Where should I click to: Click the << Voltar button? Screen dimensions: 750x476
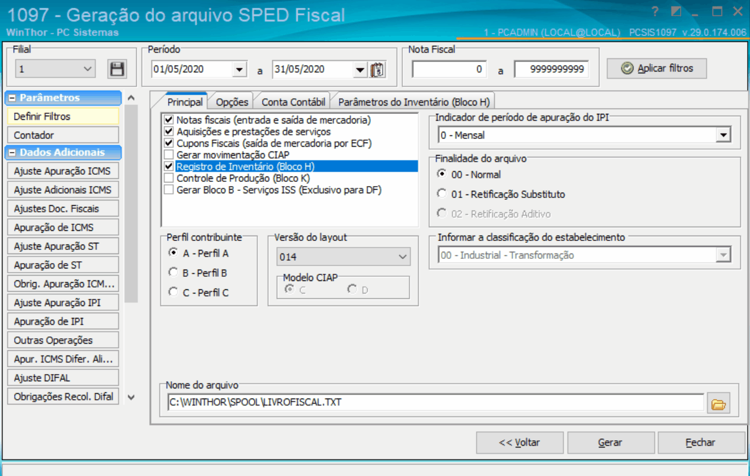point(520,443)
